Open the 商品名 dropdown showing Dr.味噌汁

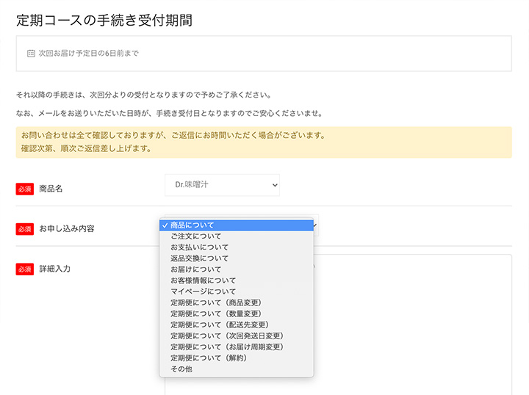[x=222, y=185]
